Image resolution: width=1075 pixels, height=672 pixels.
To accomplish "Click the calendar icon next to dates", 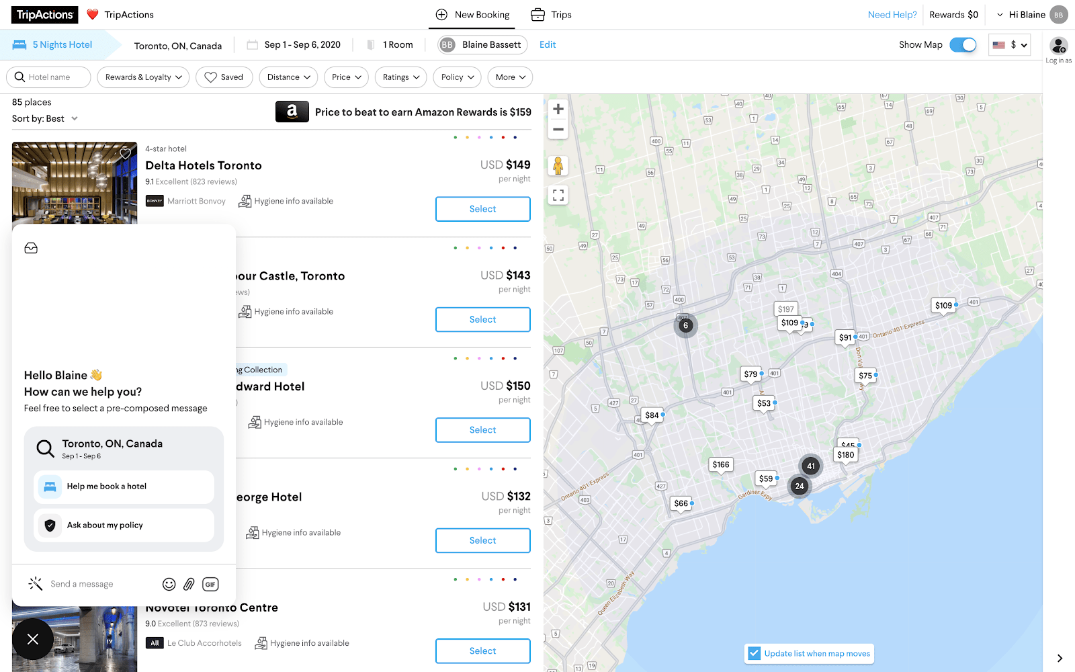I will click(253, 45).
